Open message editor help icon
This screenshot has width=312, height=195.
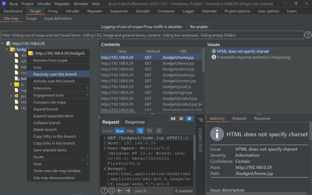104,191
